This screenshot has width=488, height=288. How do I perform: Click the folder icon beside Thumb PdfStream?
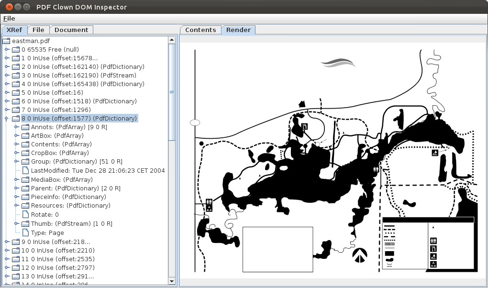[25, 223]
